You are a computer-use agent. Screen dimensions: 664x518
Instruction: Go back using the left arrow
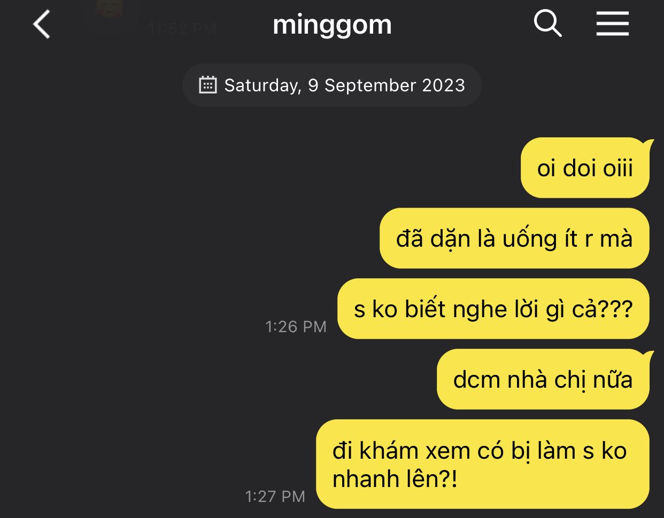[42, 25]
